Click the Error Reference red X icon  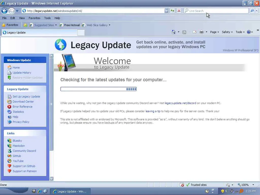pyautogui.click(x=9, y=107)
